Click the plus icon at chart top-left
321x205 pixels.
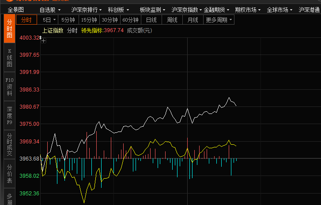43,40
